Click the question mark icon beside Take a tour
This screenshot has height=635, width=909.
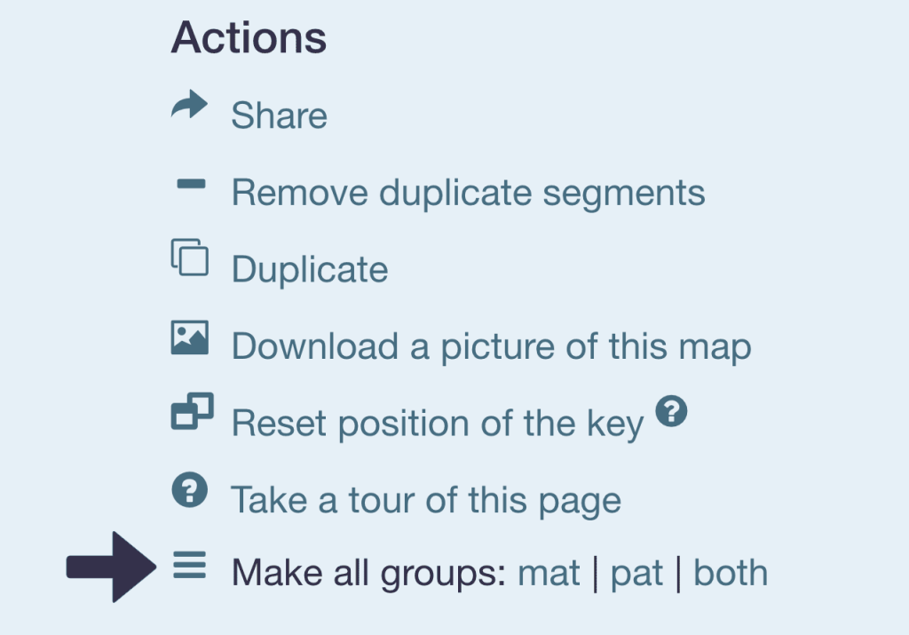point(189,489)
